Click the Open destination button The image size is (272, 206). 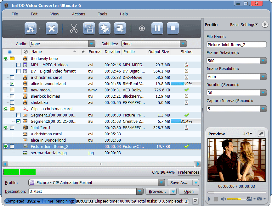click(x=189, y=192)
